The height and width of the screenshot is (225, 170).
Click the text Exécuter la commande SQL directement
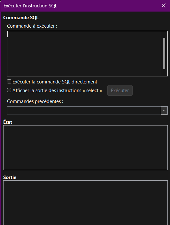(55, 82)
